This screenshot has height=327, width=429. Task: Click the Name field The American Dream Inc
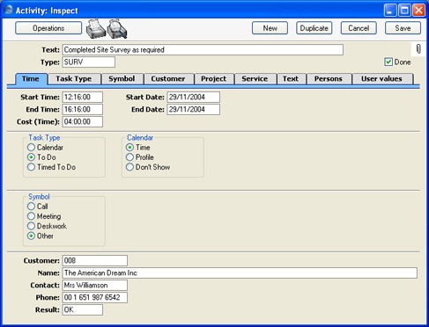[240, 272]
